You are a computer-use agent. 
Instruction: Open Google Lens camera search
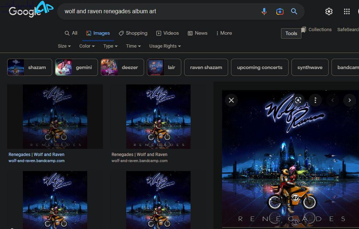tap(280, 11)
